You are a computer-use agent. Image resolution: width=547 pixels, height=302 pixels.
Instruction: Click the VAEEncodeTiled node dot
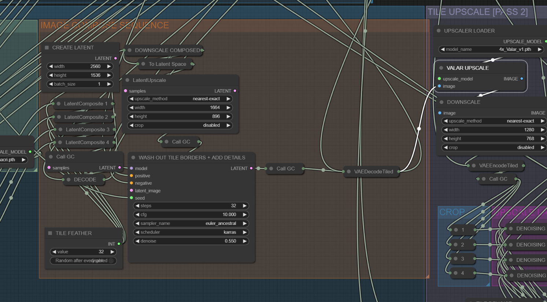click(x=474, y=166)
